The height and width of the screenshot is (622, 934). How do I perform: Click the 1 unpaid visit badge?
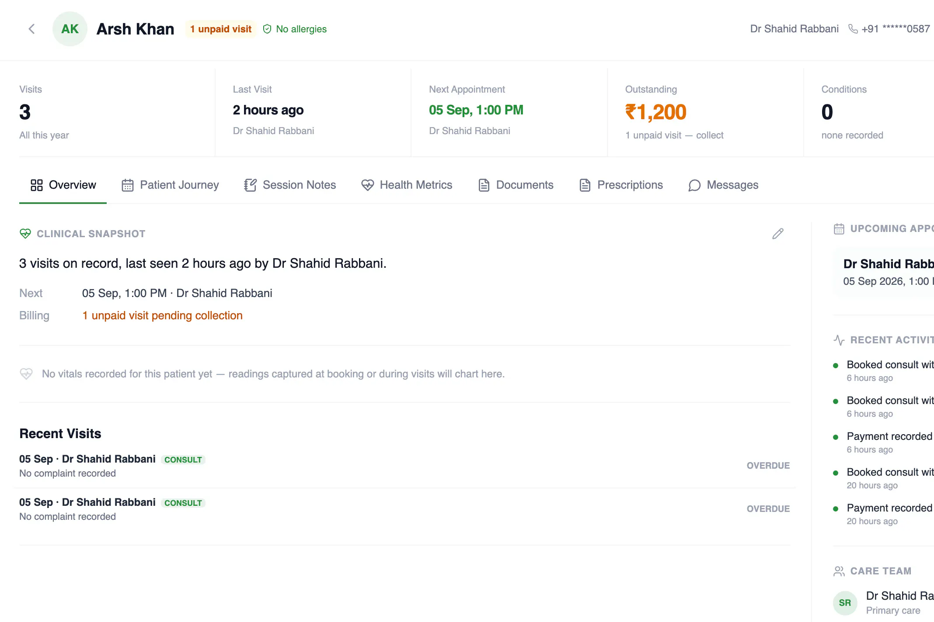pos(220,29)
